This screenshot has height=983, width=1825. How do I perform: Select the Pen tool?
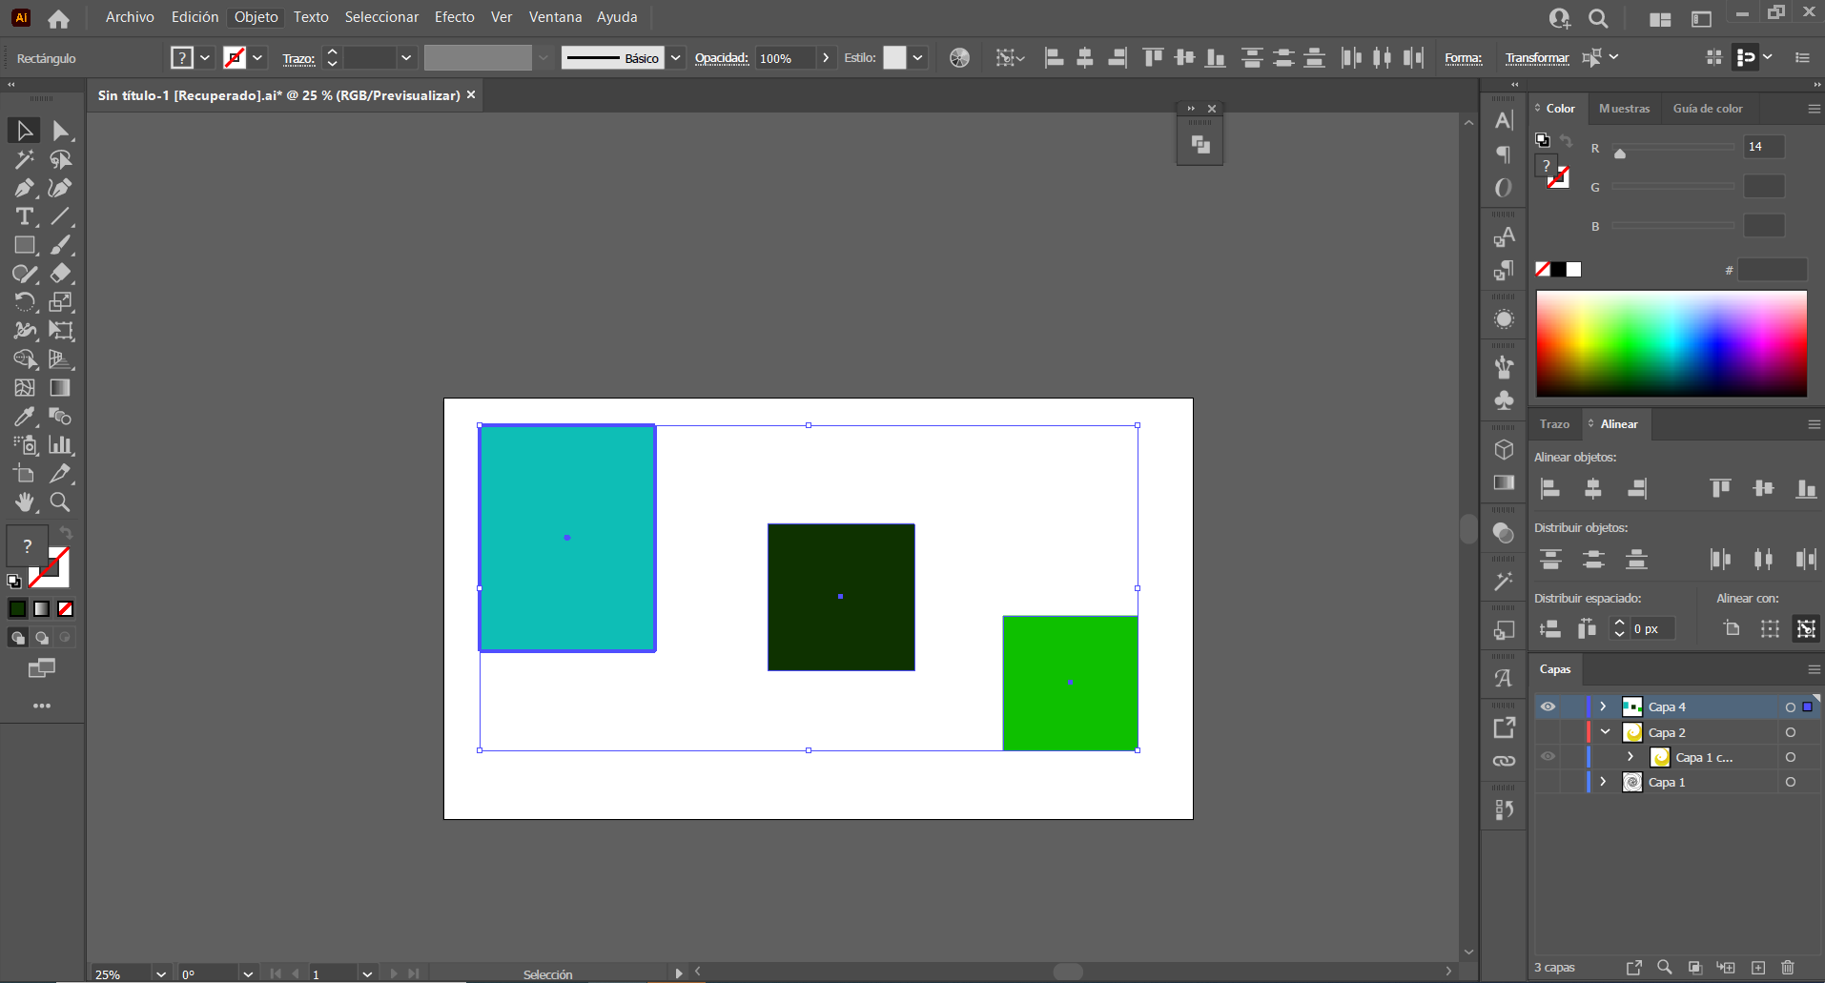click(24, 188)
